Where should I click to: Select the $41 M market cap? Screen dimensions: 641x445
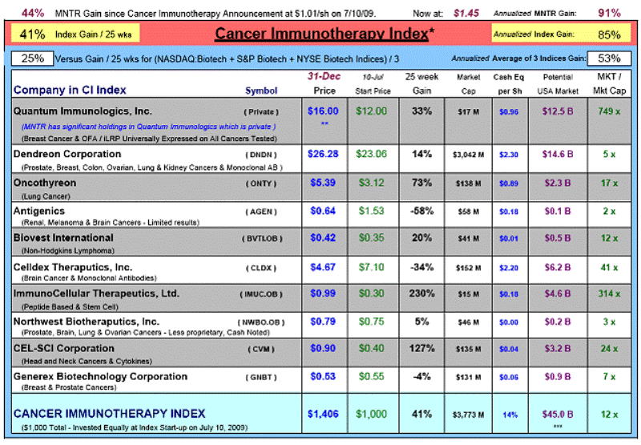469,239
